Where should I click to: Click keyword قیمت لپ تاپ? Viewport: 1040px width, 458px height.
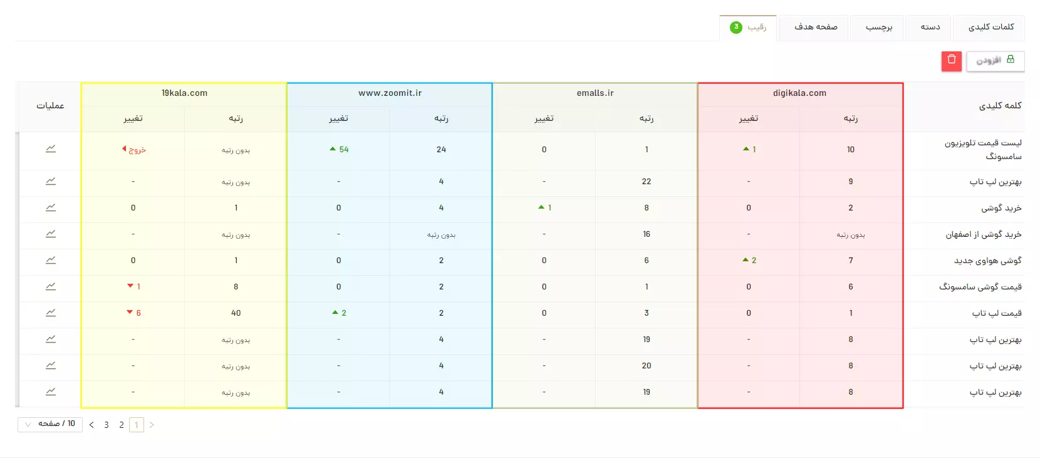tap(997, 313)
